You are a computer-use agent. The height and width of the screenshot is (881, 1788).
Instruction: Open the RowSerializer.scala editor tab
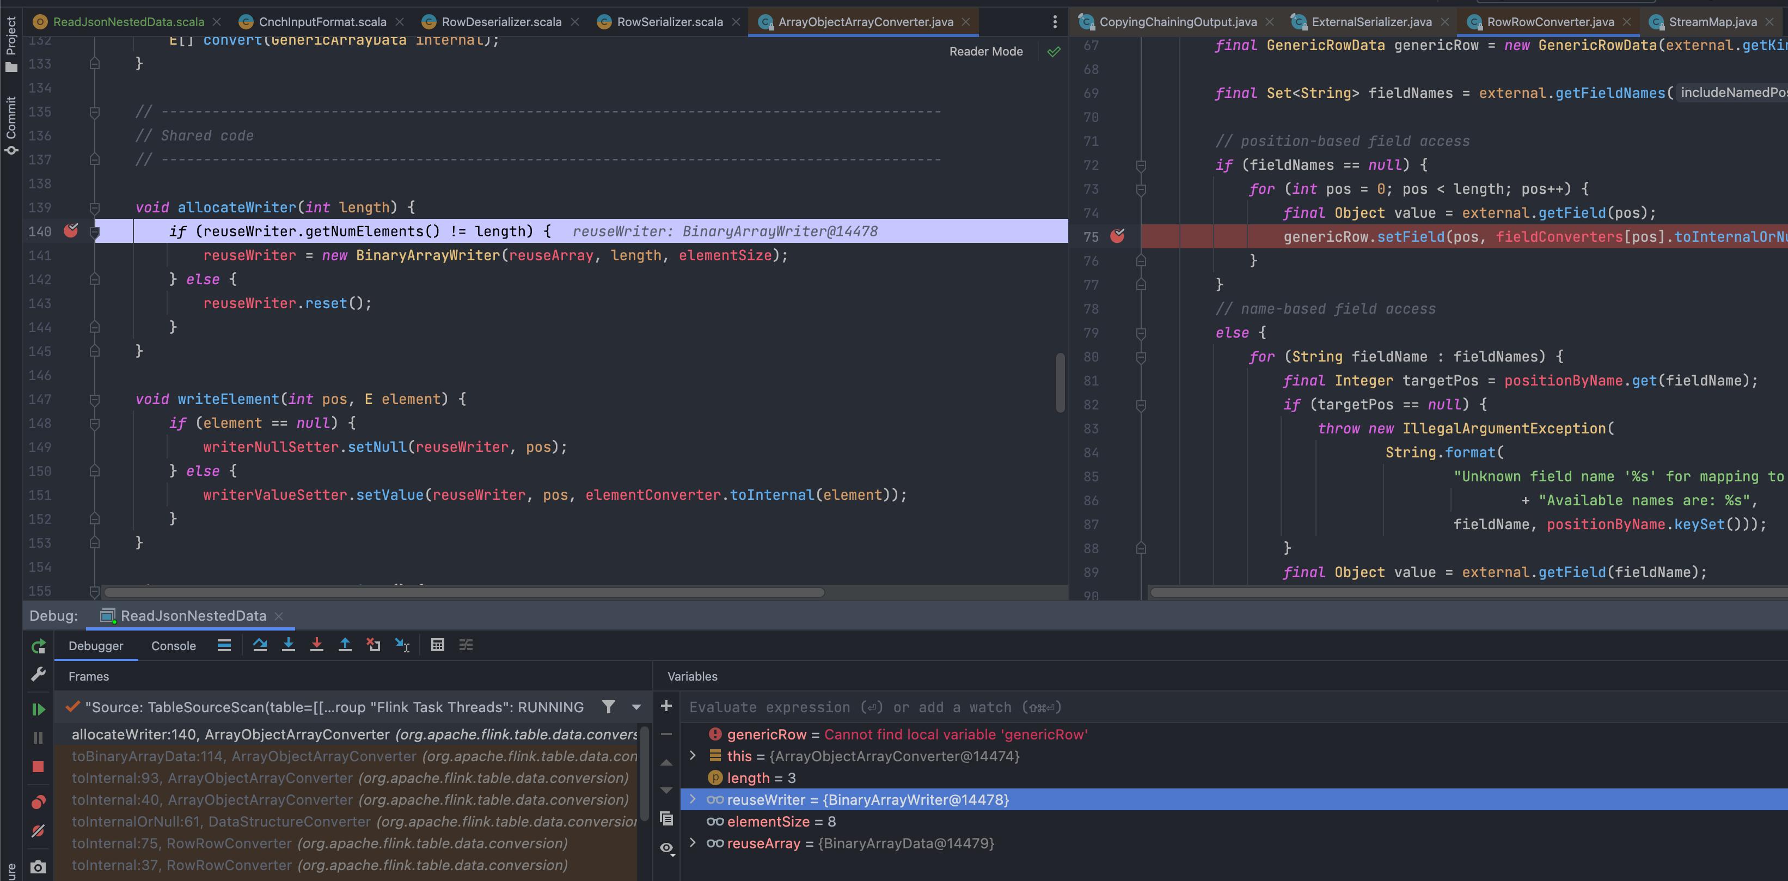point(669,22)
